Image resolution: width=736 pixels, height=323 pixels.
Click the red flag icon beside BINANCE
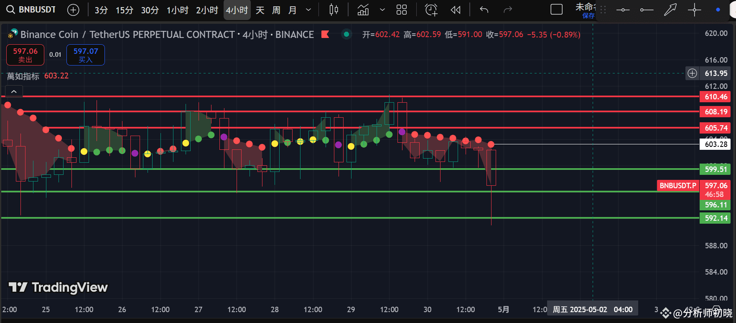(325, 34)
